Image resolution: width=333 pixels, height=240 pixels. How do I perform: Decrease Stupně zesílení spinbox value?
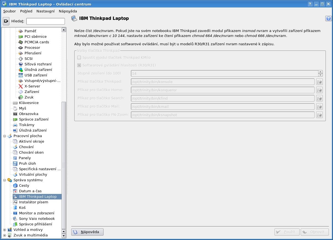(320, 75)
